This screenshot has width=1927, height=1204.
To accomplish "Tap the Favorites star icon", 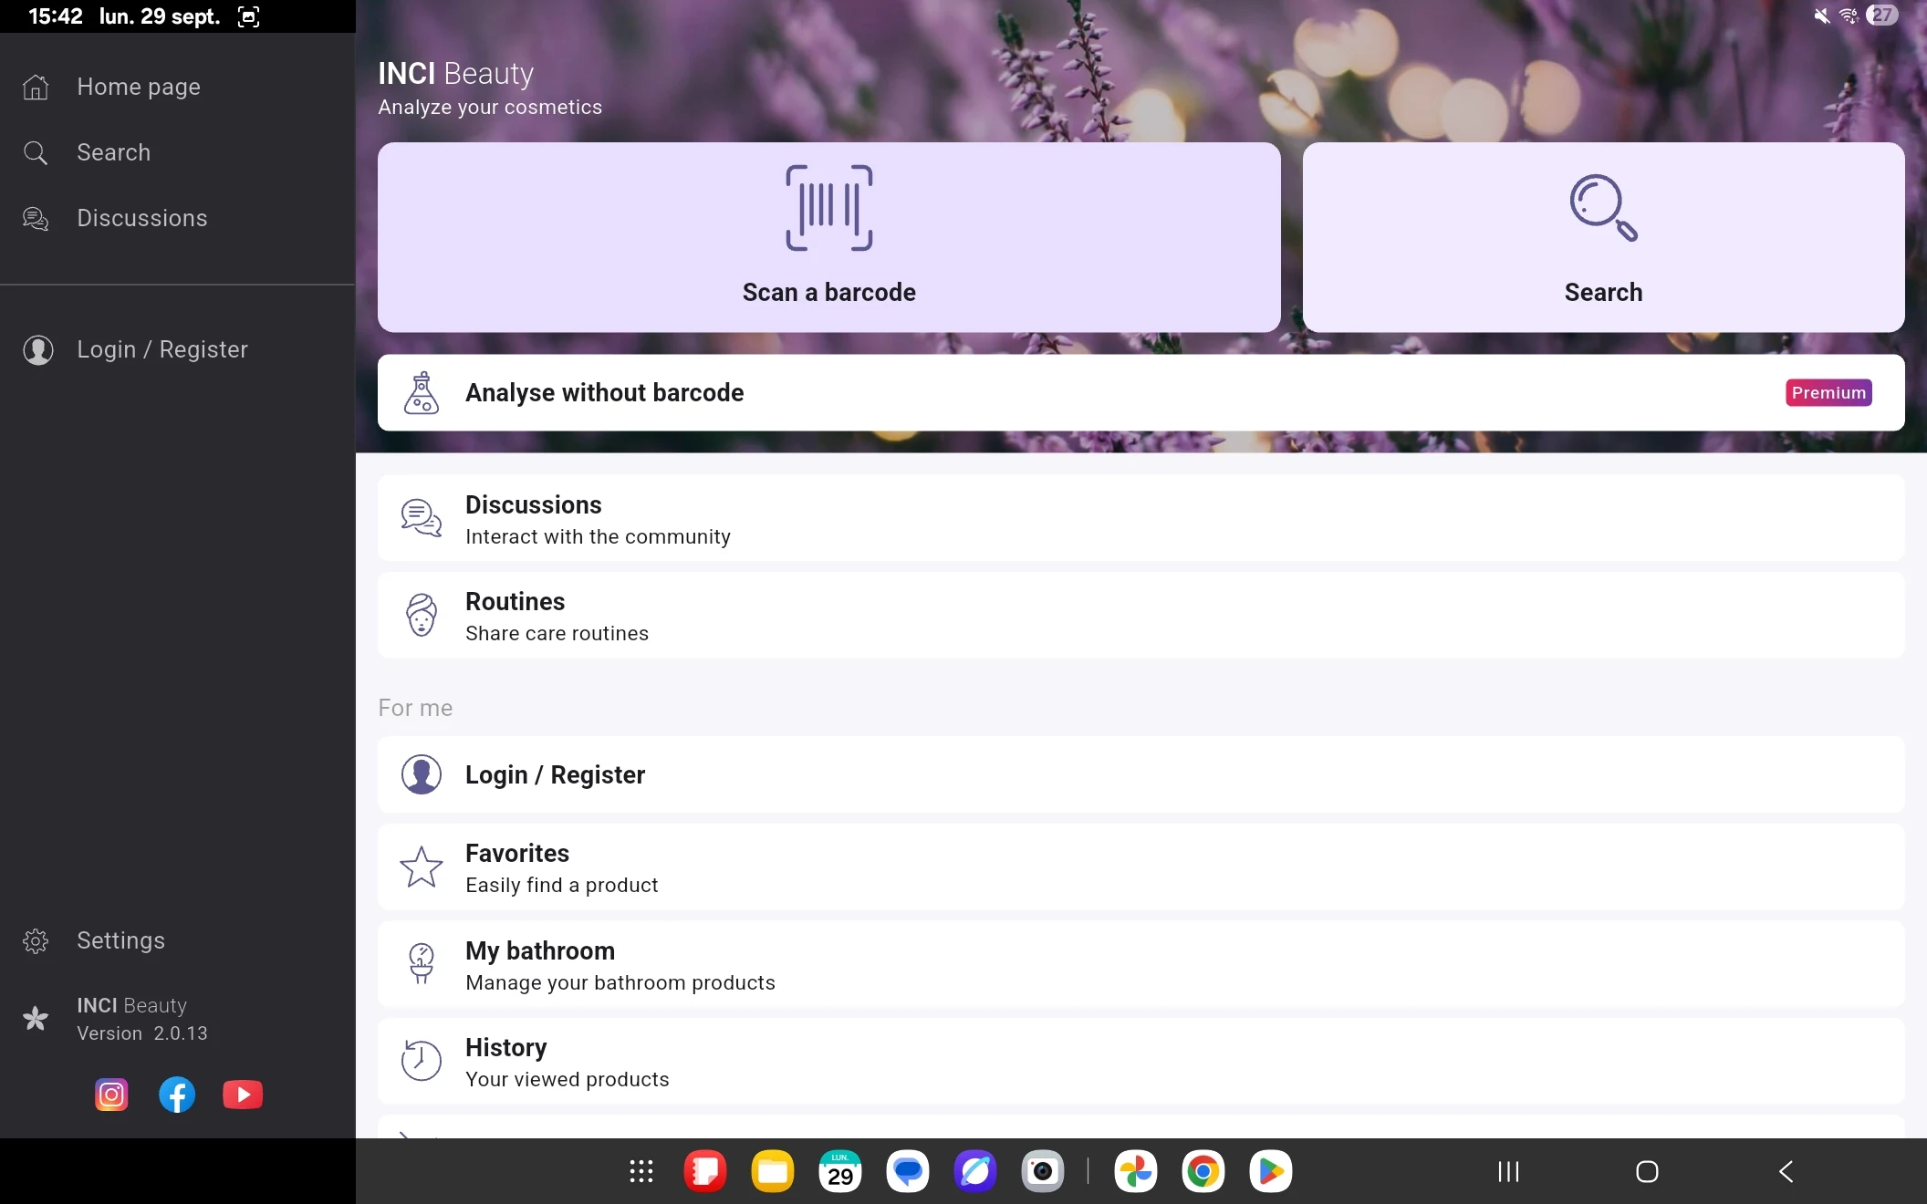I will click(x=422, y=867).
